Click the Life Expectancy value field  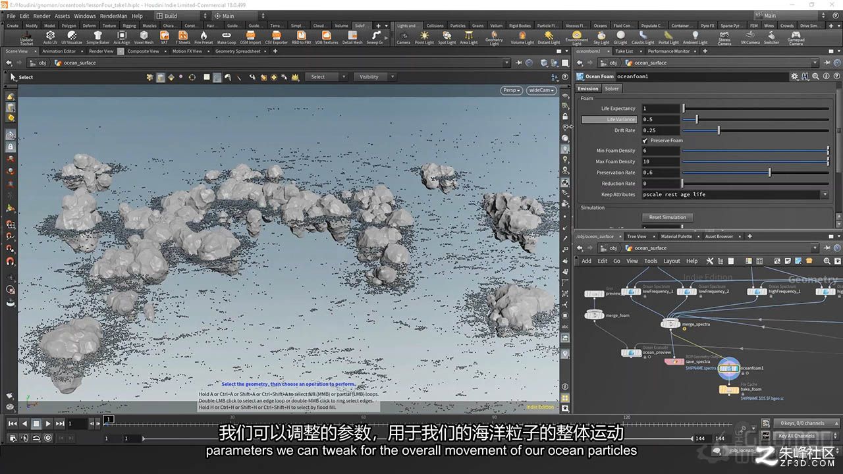click(x=660, y=108)
